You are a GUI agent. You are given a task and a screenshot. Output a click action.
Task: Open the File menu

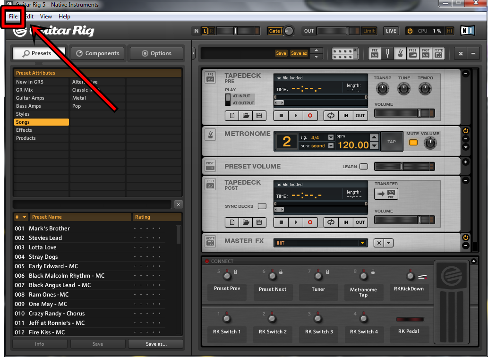tap(13, 17)
